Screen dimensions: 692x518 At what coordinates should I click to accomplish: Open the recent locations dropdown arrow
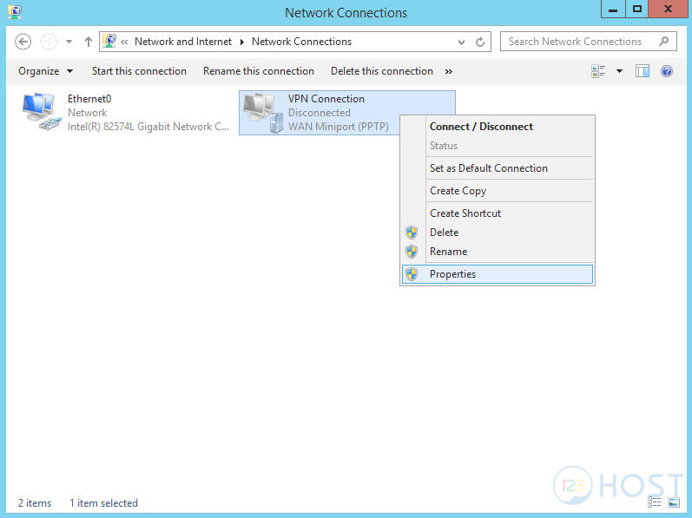[69, 42]
